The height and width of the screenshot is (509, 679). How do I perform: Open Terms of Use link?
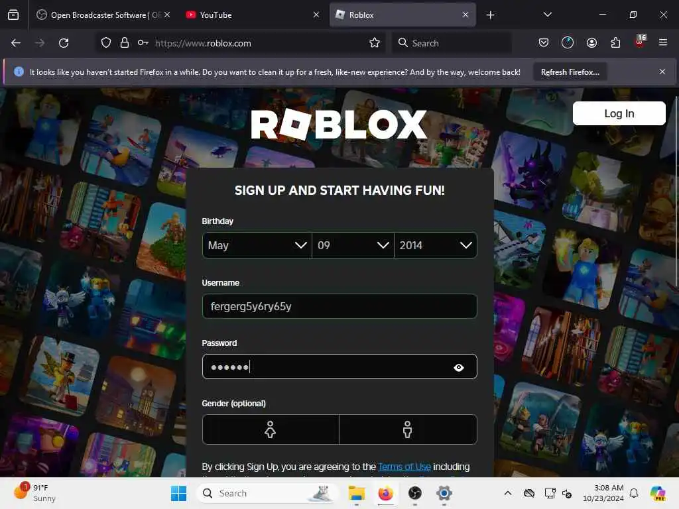coord(404,467)
